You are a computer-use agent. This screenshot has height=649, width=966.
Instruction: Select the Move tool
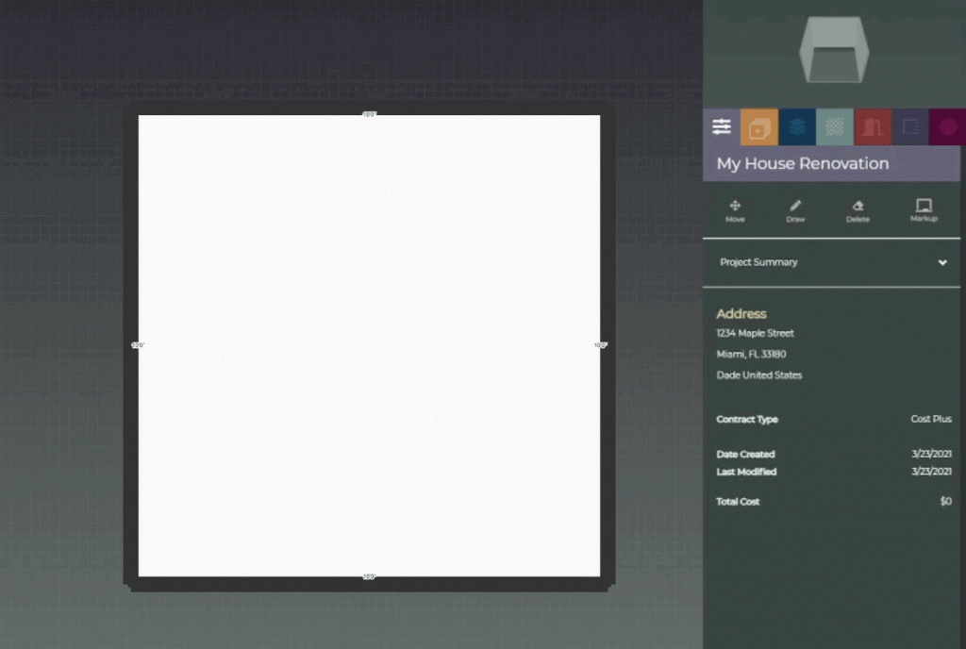(x=735, y=210)
